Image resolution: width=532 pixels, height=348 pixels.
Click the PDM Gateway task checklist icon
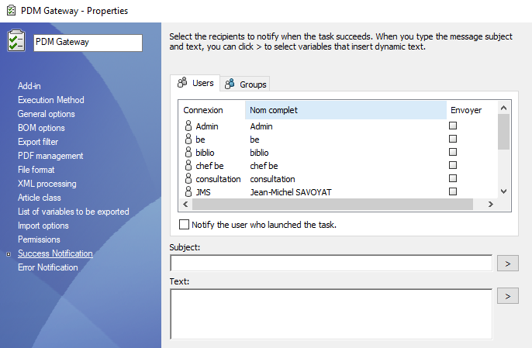point(16,41)
